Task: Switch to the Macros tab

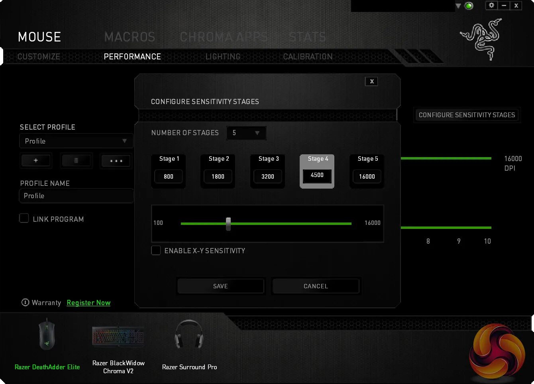Action: [x=130, y=37]
